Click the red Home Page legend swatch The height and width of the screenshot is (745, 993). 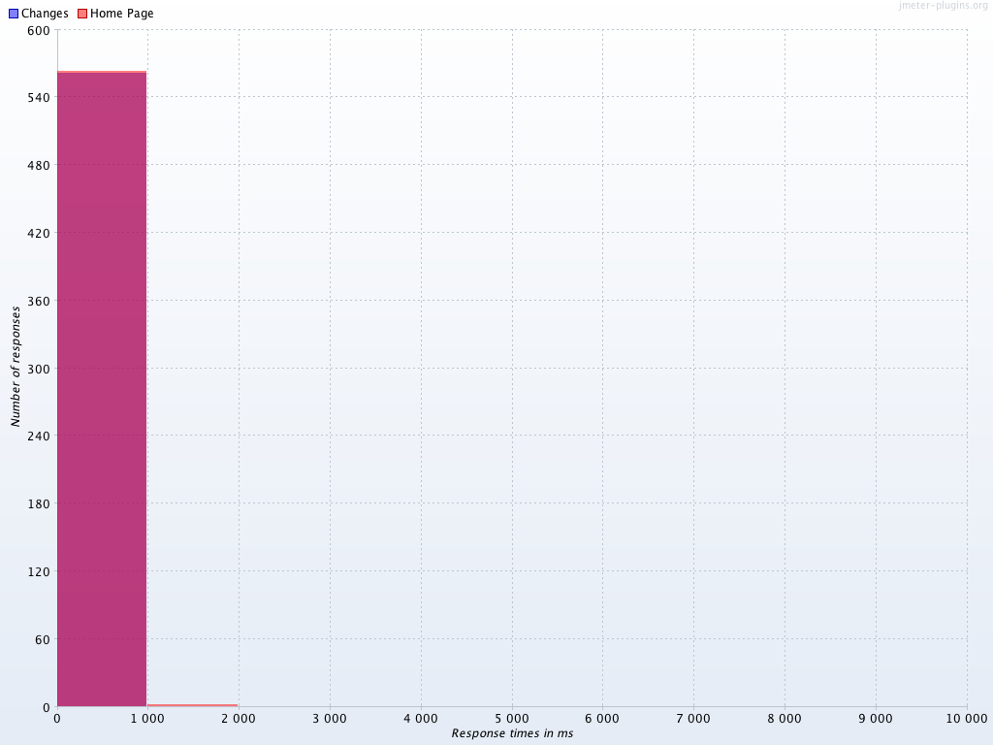click(82, 14)
